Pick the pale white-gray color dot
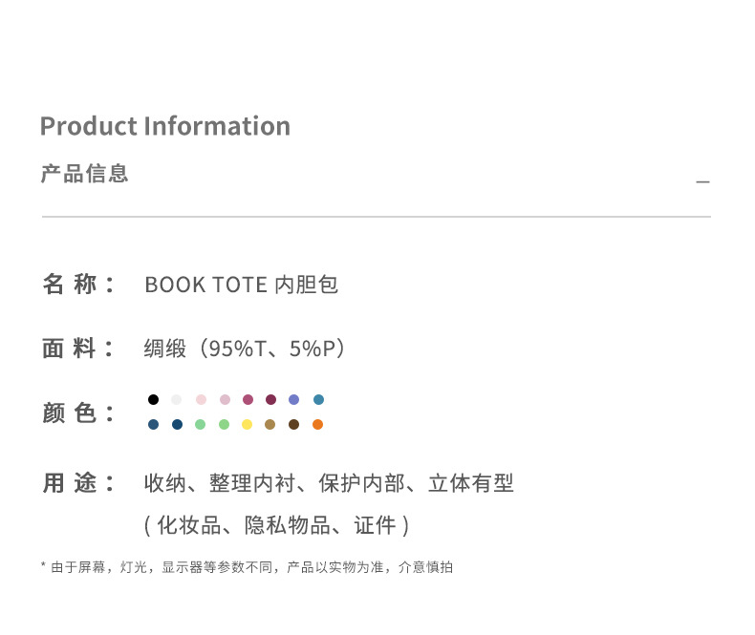Image resolution: width=755 pixels, height=635 pixels. click(176, 399)
